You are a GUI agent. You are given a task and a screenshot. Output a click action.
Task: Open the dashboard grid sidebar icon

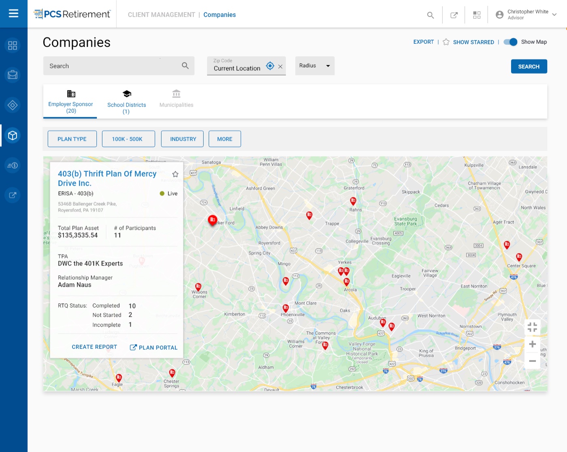pyautogui.click(x=13, y=45)
